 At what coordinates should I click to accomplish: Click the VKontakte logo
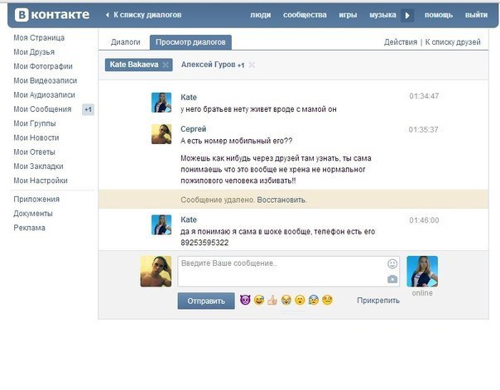coord(52,15)
